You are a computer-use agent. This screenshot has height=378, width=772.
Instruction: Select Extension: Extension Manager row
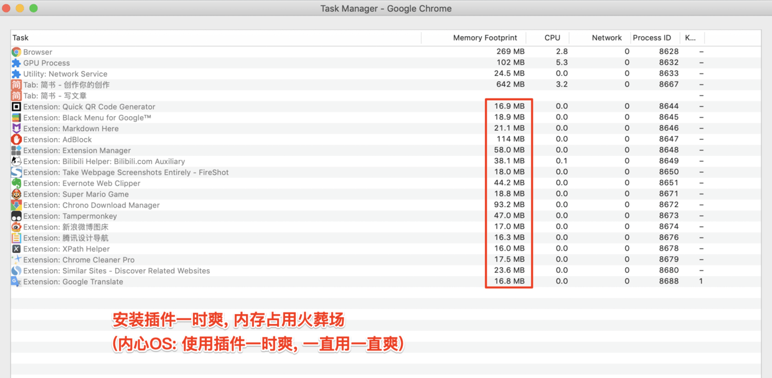386,150
